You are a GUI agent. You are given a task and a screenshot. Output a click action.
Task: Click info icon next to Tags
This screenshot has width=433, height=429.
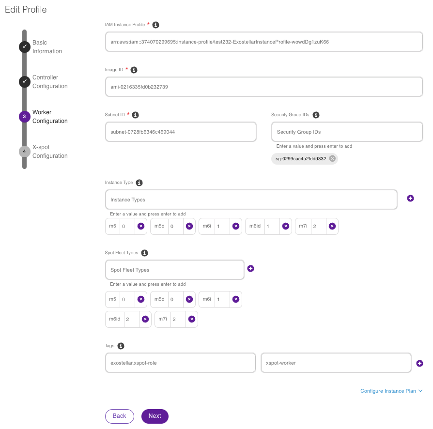pyautogui.click(x=121, y=346)
